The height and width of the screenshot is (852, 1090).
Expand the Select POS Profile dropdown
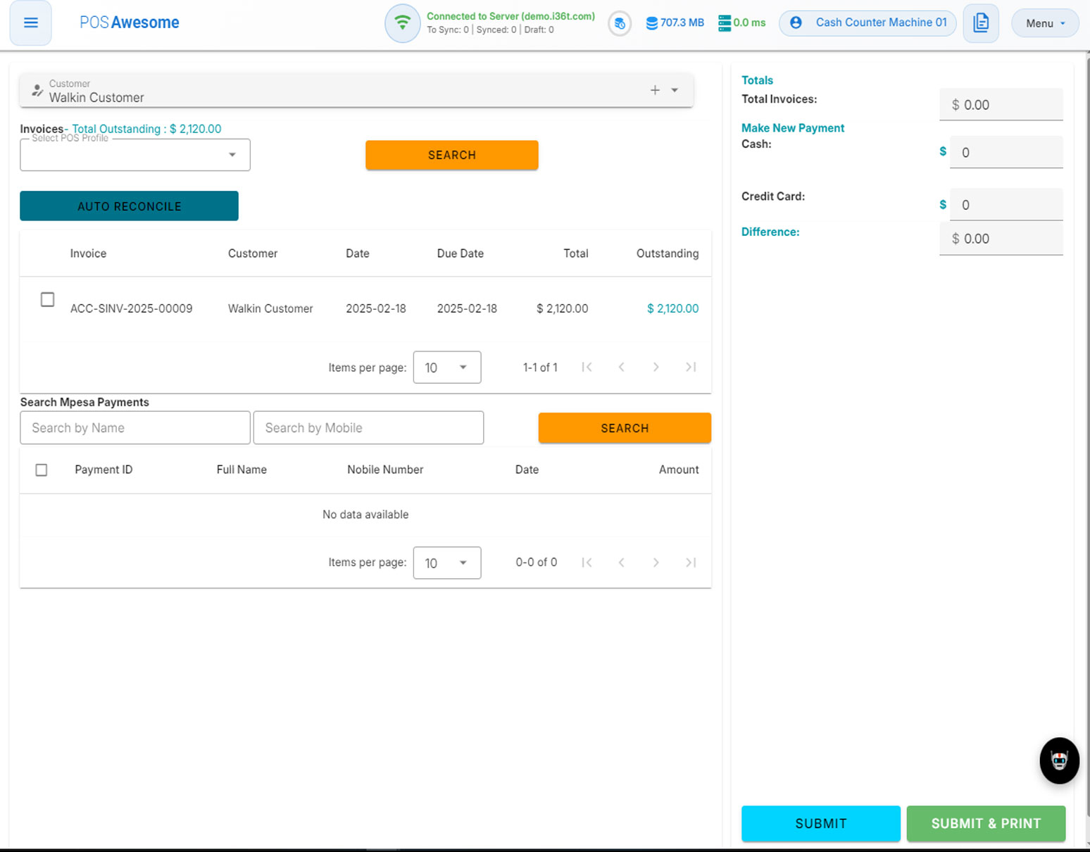point(232,155)
